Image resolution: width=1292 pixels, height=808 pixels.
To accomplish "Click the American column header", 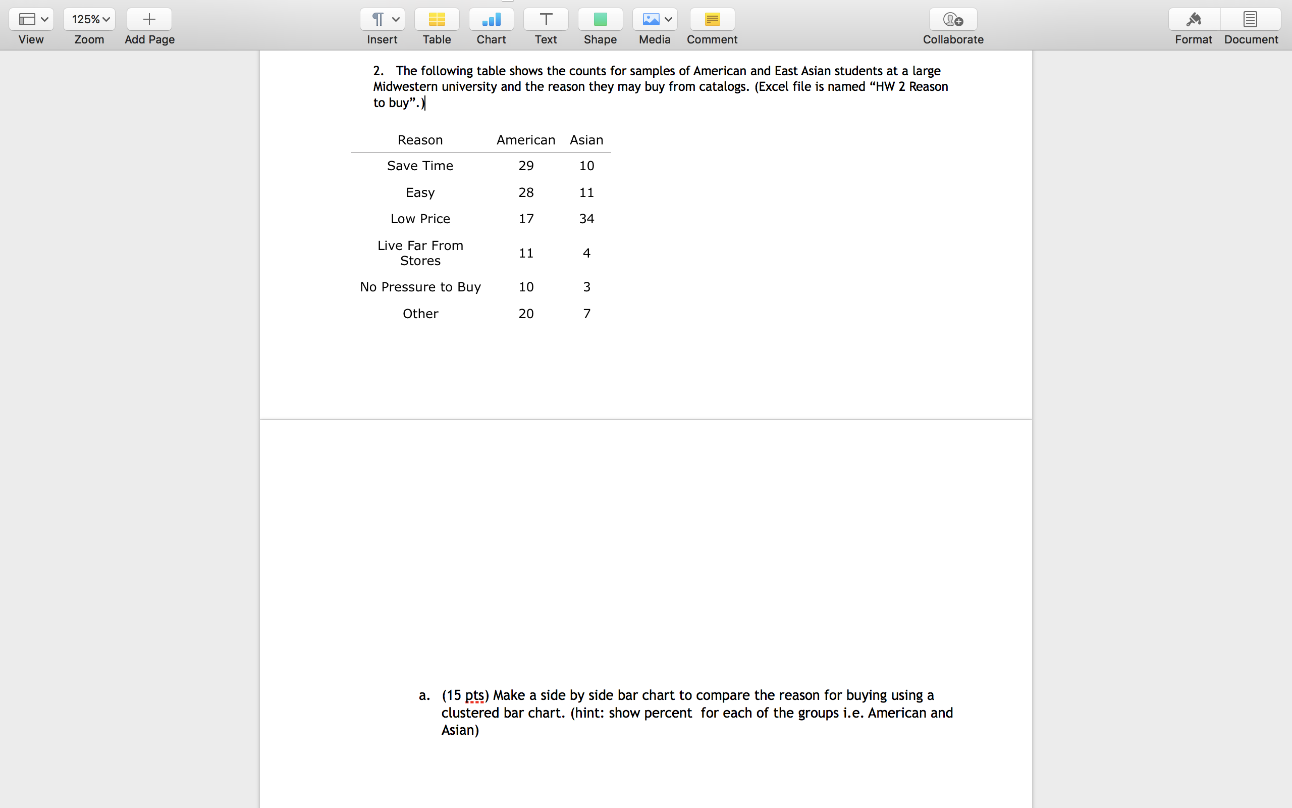I will click(525, 140).
